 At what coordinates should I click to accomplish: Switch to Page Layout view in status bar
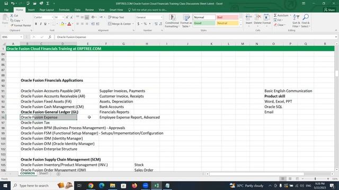290,179
